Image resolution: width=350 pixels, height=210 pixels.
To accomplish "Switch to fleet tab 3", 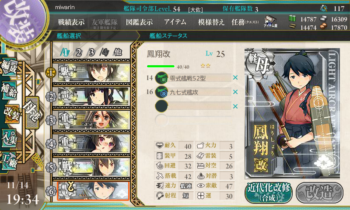I will [91, 52].
